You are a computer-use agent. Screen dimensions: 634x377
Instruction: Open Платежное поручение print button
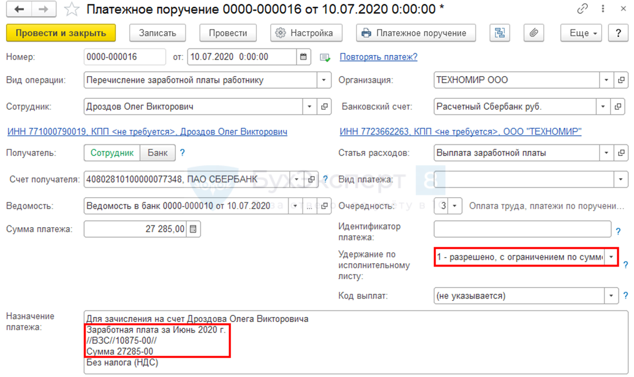[x=415, y=33]
